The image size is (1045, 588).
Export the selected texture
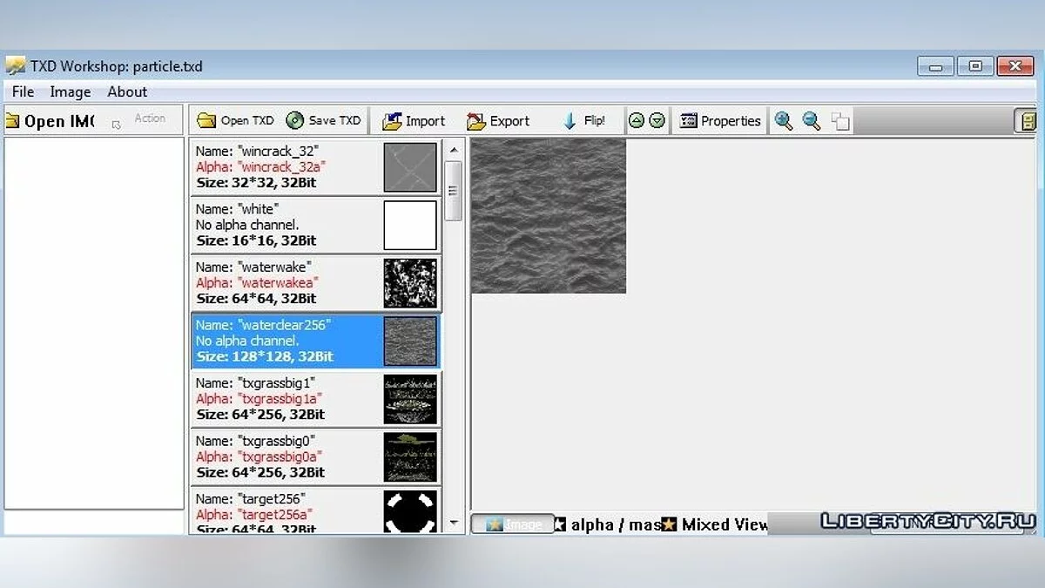point(498,121)
